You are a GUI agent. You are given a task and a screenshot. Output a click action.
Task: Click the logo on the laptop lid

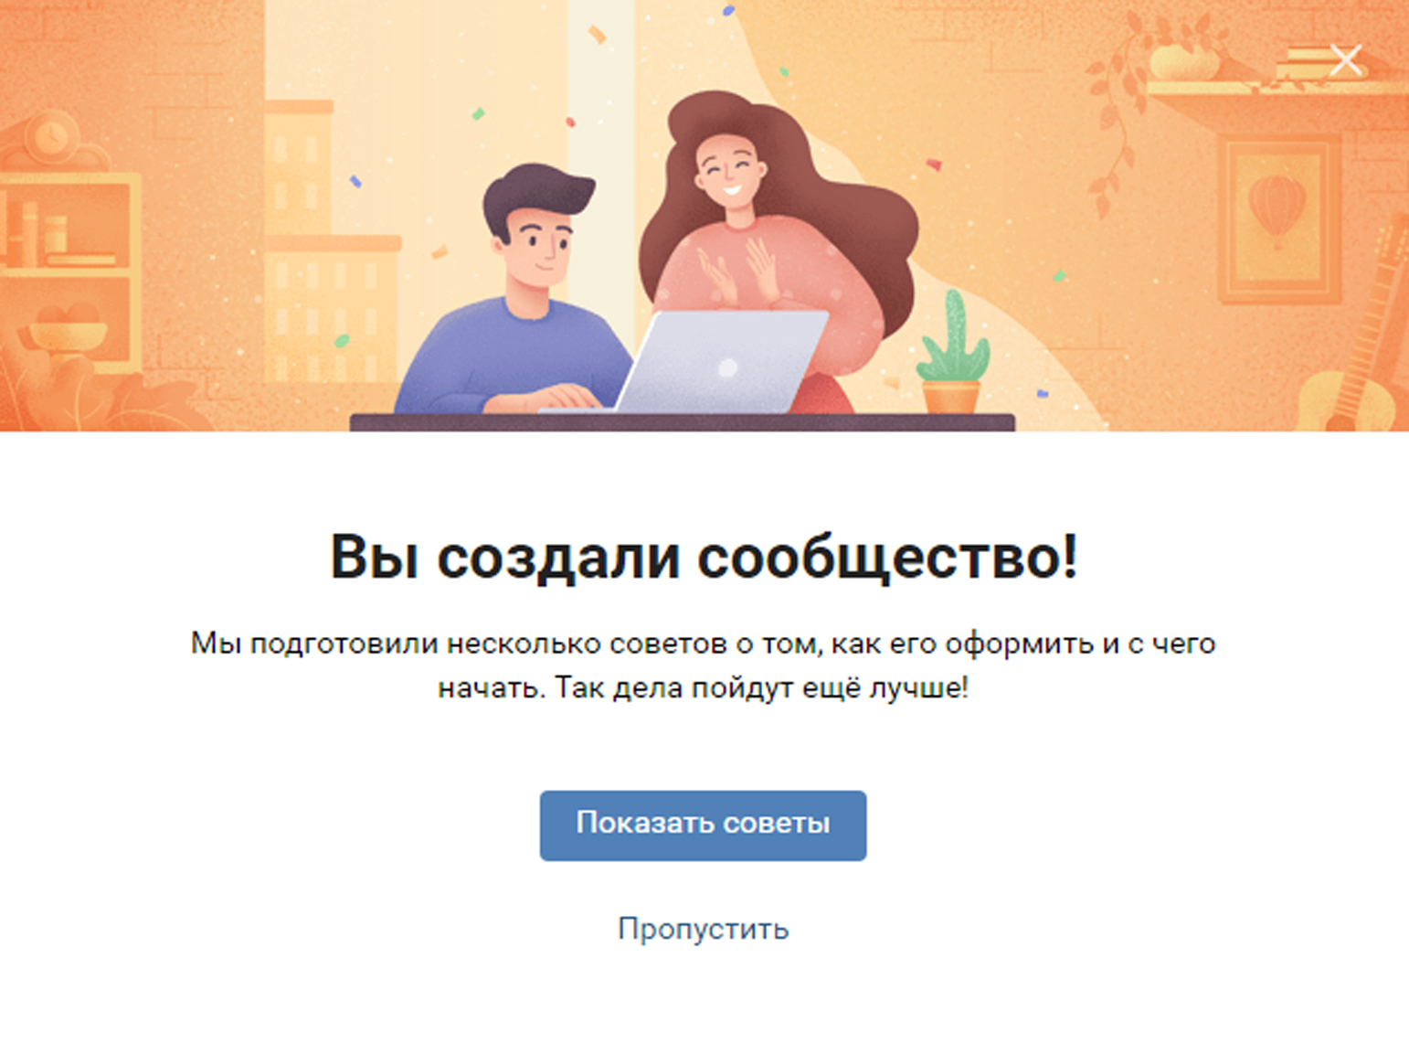coord(728,367)
